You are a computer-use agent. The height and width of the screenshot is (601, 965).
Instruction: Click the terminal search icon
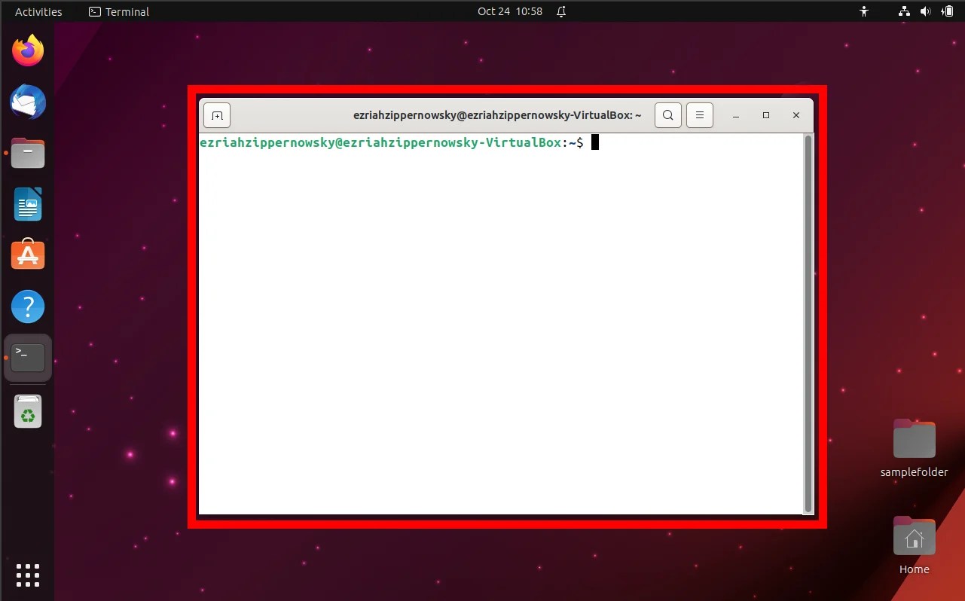[x=667, y=114]
